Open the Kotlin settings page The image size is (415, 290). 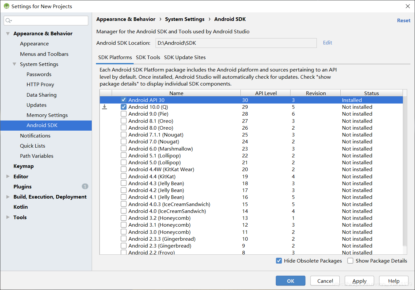21,207
